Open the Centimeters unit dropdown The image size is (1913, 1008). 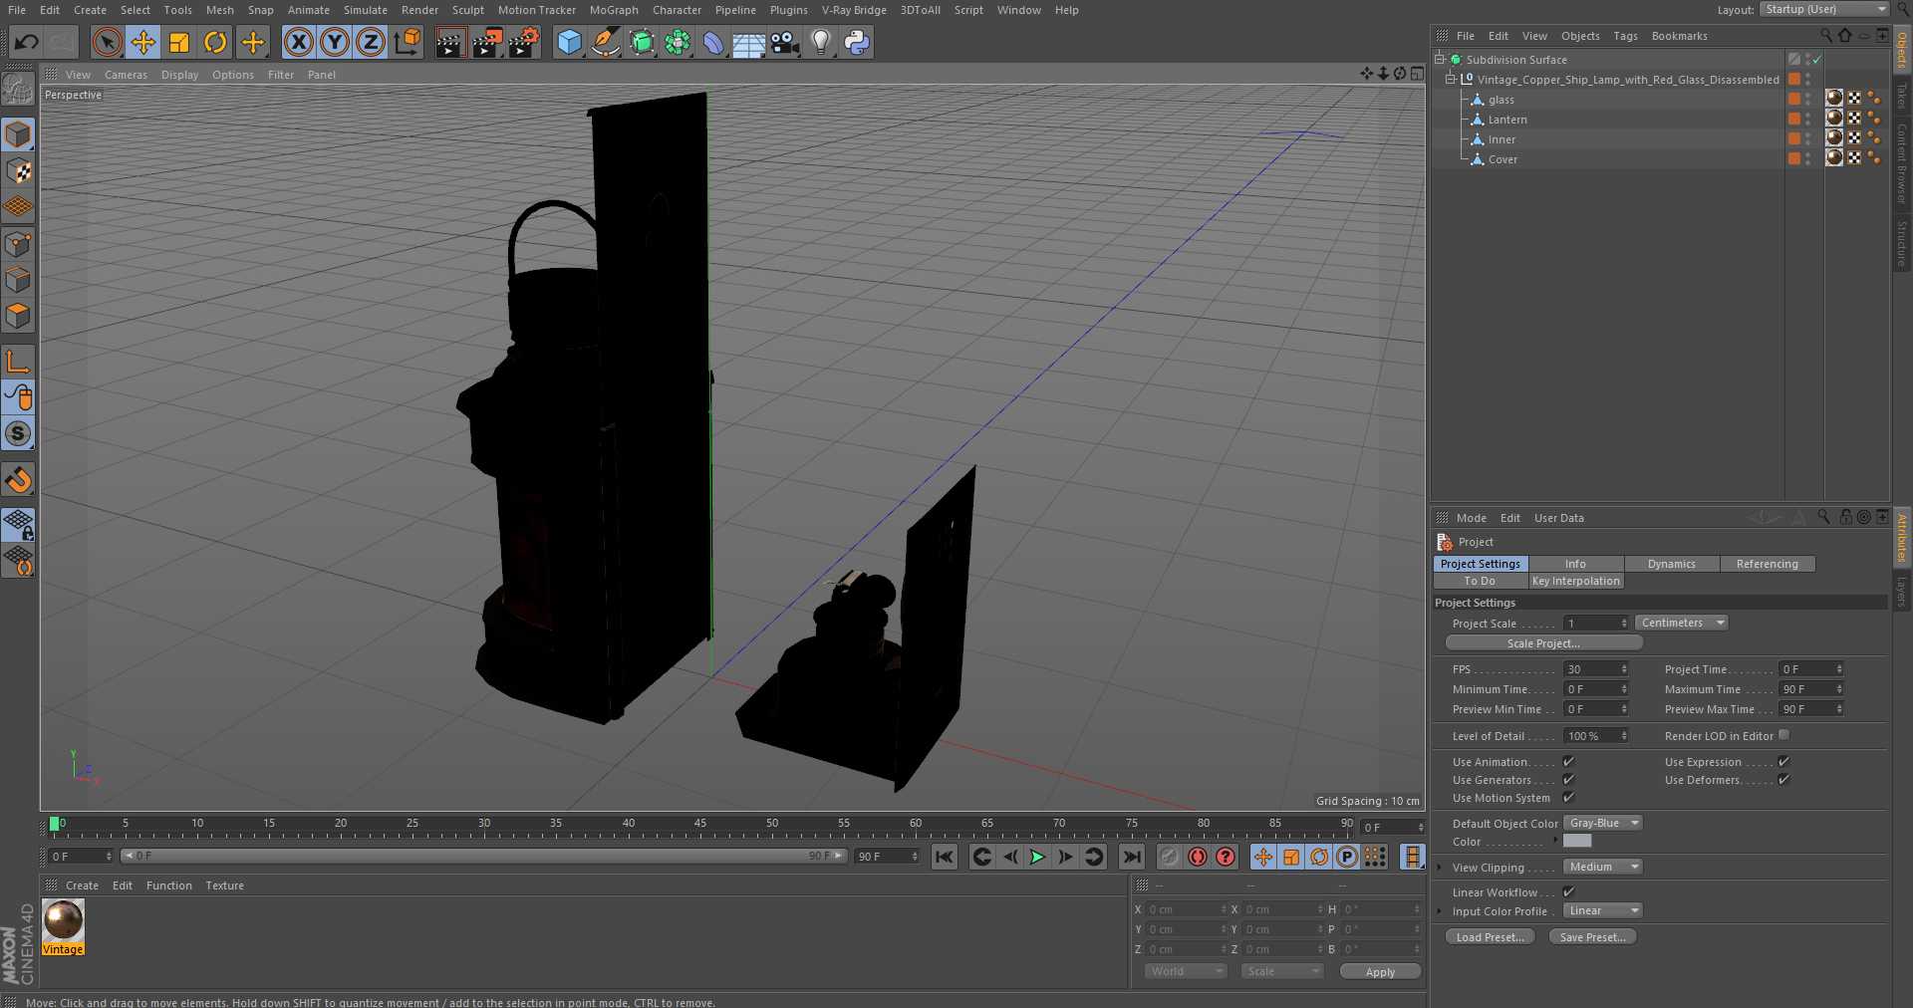coord(1681,623)
